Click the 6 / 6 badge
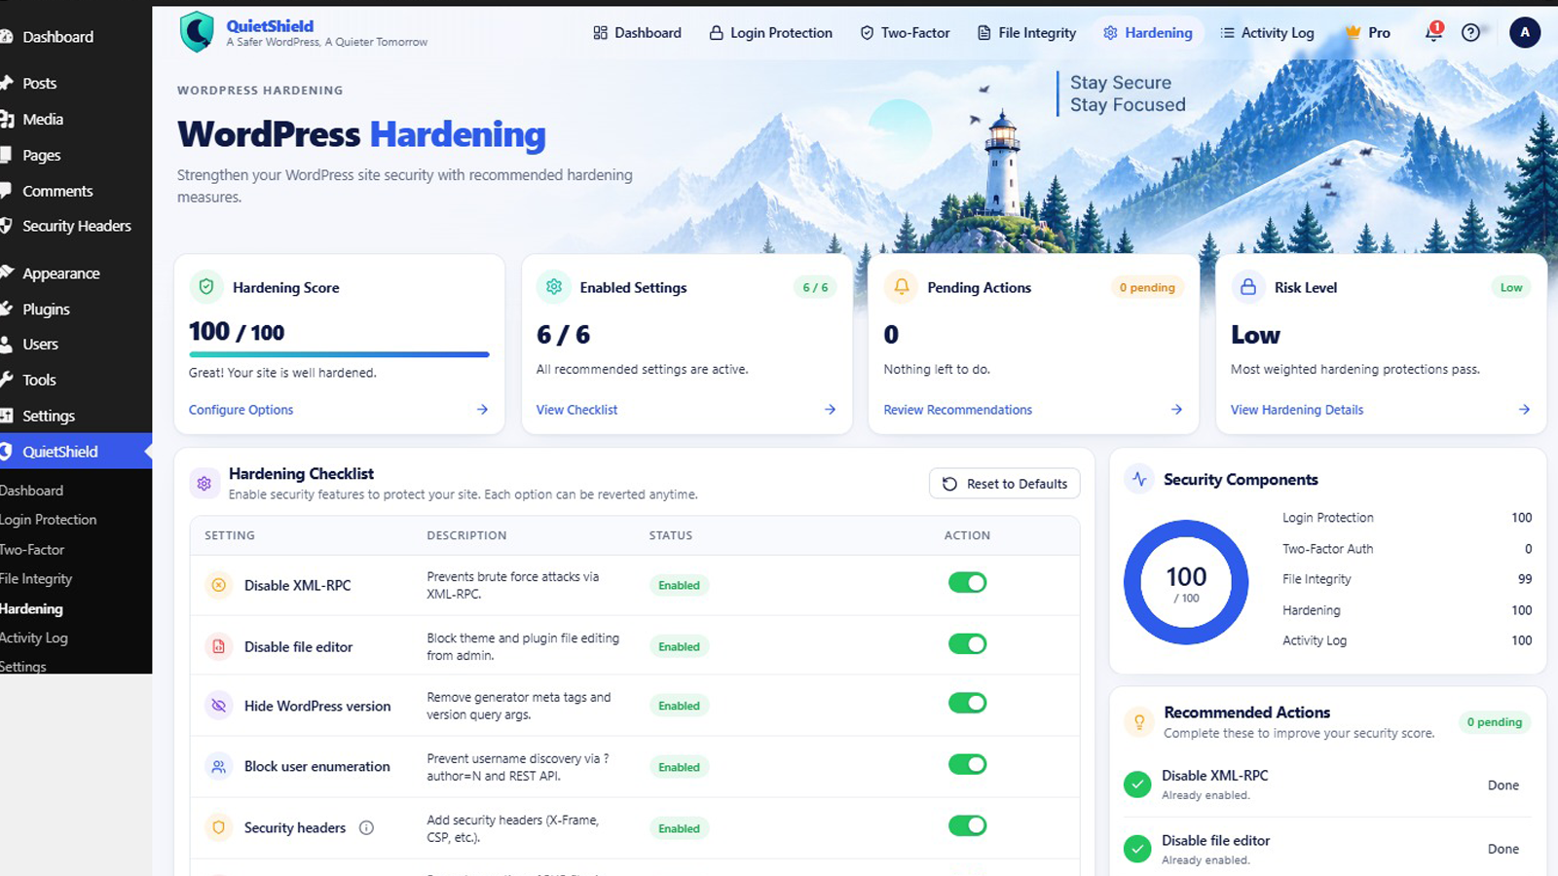The image size is (1558, 876). tap(815, 287)
